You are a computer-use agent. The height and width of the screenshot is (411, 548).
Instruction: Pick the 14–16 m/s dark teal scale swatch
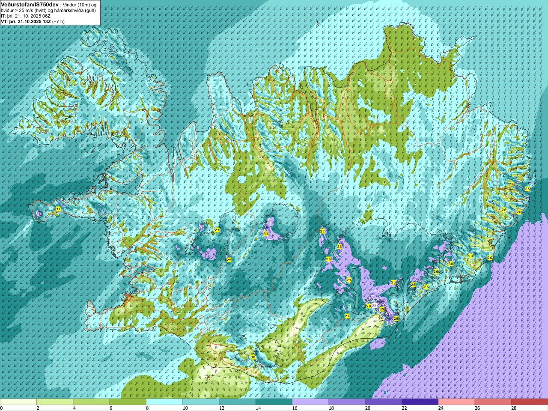point(274,402)
